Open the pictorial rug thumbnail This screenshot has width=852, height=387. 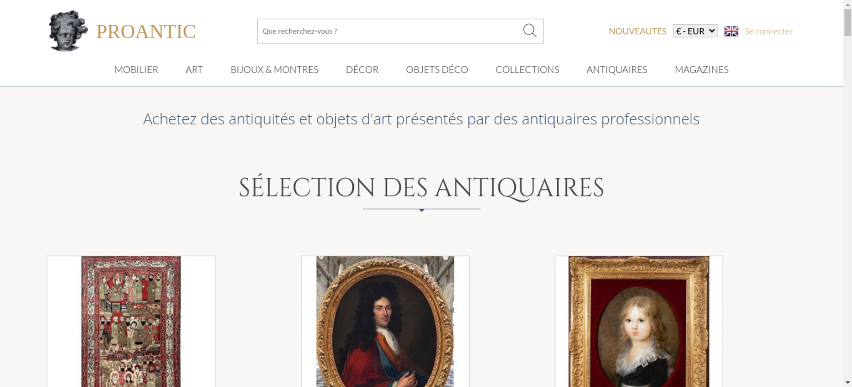tap(131, 321)
